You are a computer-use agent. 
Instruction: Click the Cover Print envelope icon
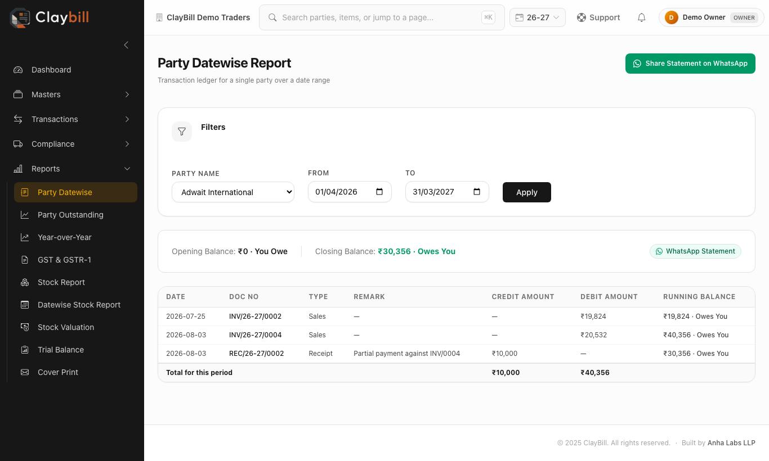(25, 372)
